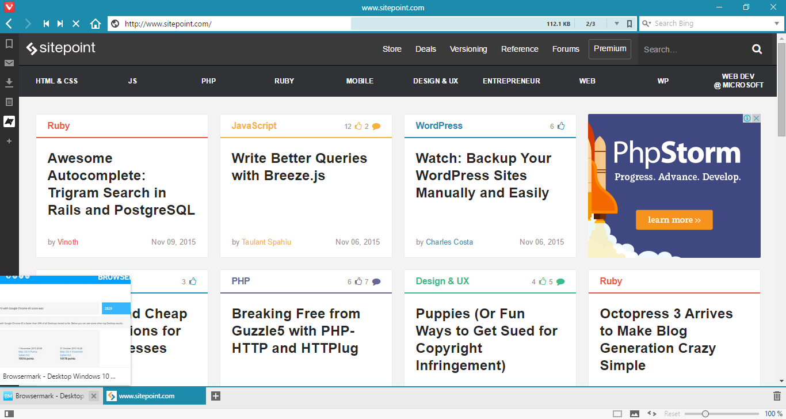Image resolution: width=786 pixels, height=419 pixels.
Task: Run a search with the magnifying glass icon
Action: [x=757, y=49]
